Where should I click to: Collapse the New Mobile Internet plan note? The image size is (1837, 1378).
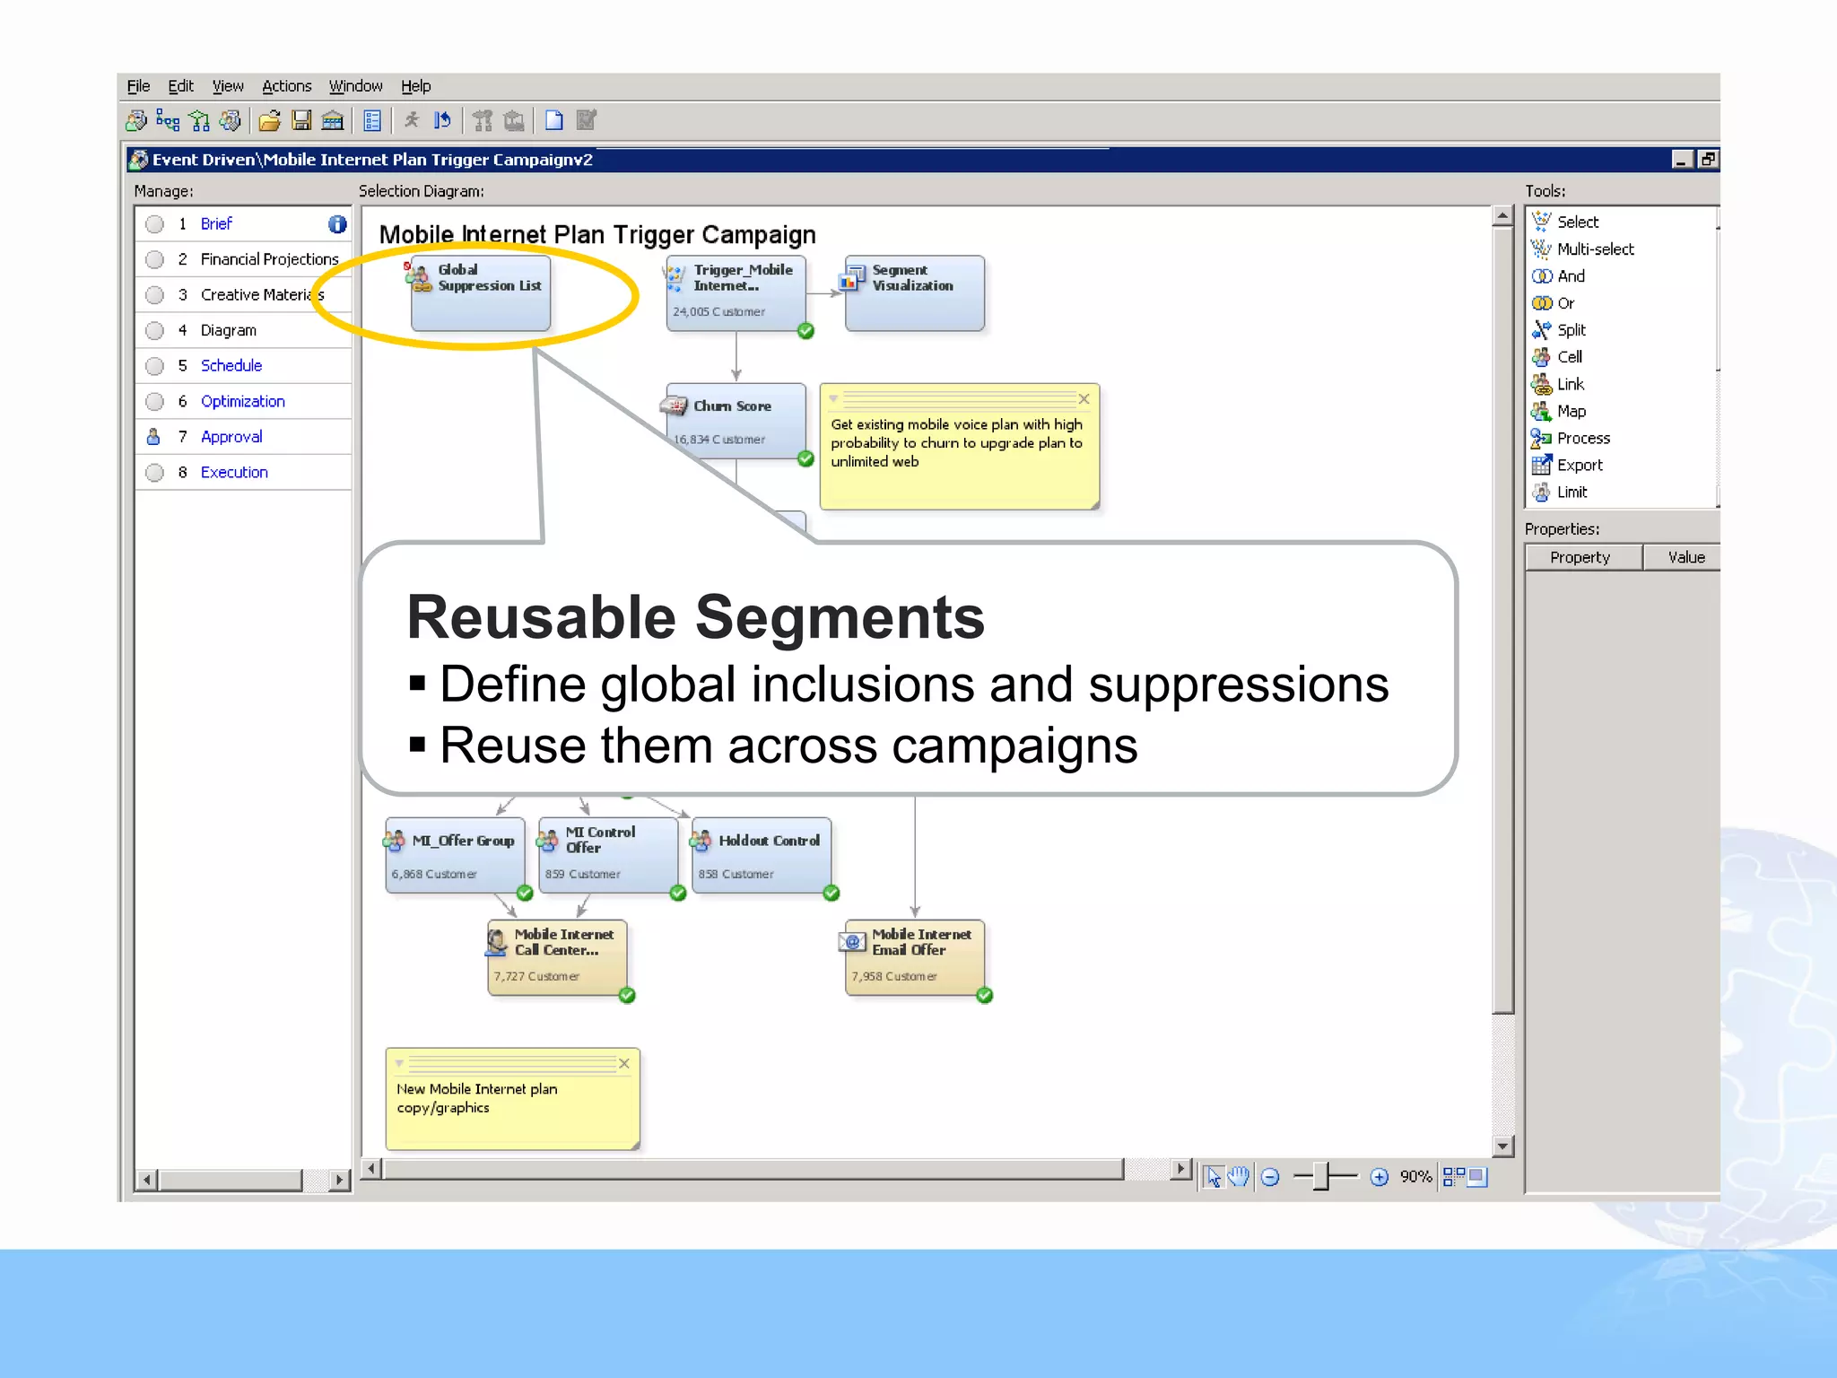coord(399,1064)
